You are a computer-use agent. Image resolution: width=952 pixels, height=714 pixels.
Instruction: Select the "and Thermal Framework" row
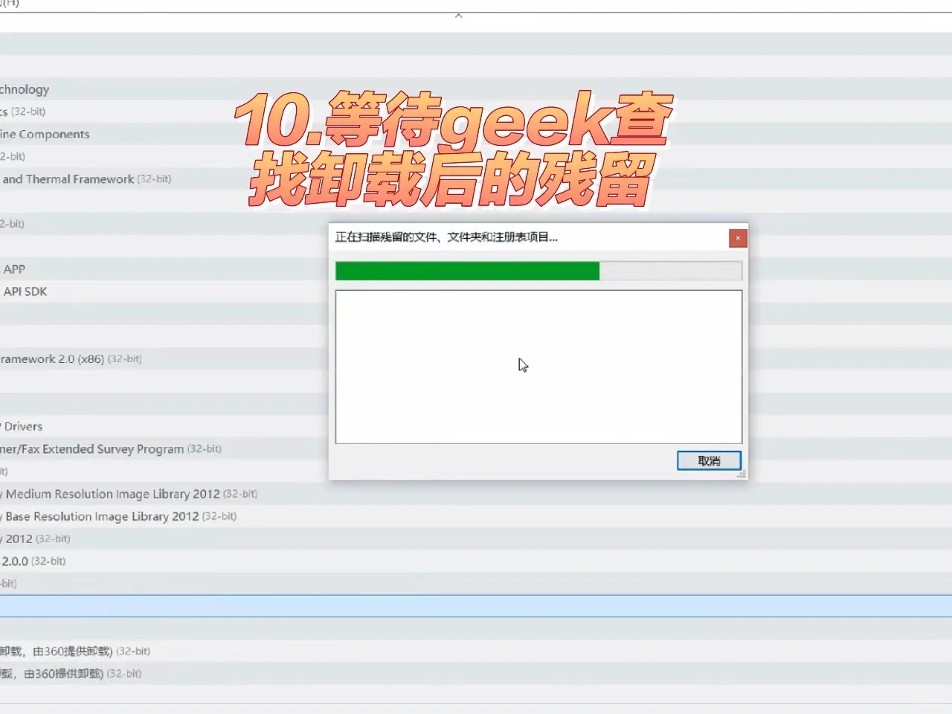[476, 179]
